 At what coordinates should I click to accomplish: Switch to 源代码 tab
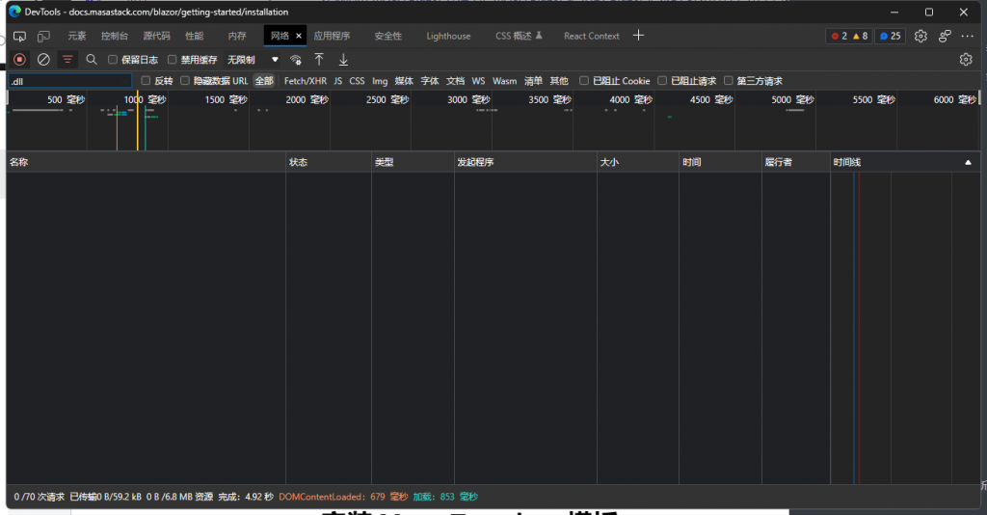pyautogui.click(x=156, y=36)
